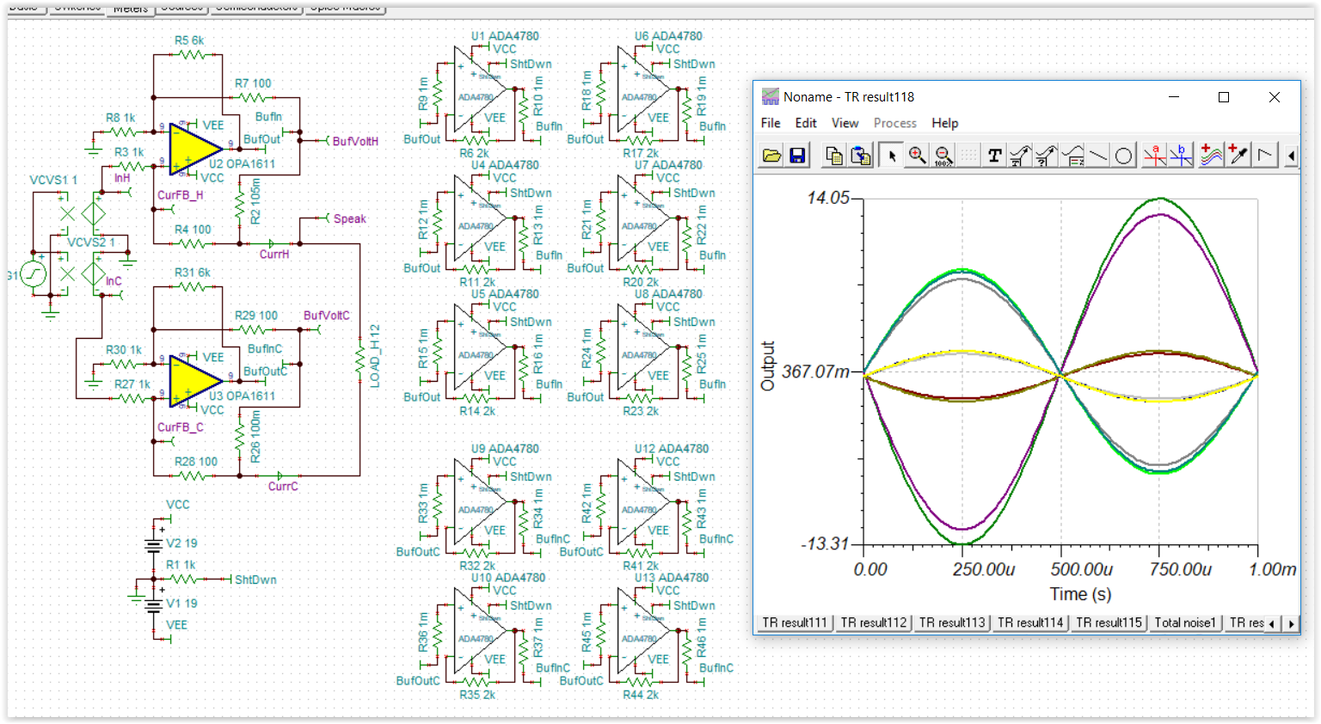Click the add curve eyedropper icon
This screenshot has width=1321, height=724.
(x=1238, y=156)
